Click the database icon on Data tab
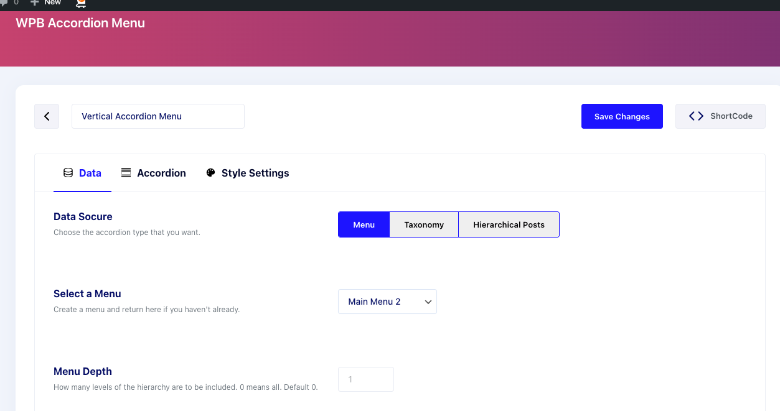The width and height of the screenshot is (780, 411). click(68, 173)
